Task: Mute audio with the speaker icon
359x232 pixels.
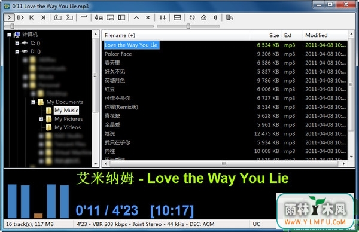Action: (x=215, y=17)
